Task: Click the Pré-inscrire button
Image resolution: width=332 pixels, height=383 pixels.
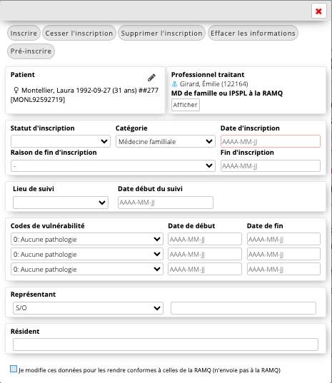Action: 31,51
